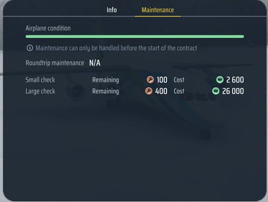Click the green coin icon beside 2 600
268x202 pixels.
point(219,80)
